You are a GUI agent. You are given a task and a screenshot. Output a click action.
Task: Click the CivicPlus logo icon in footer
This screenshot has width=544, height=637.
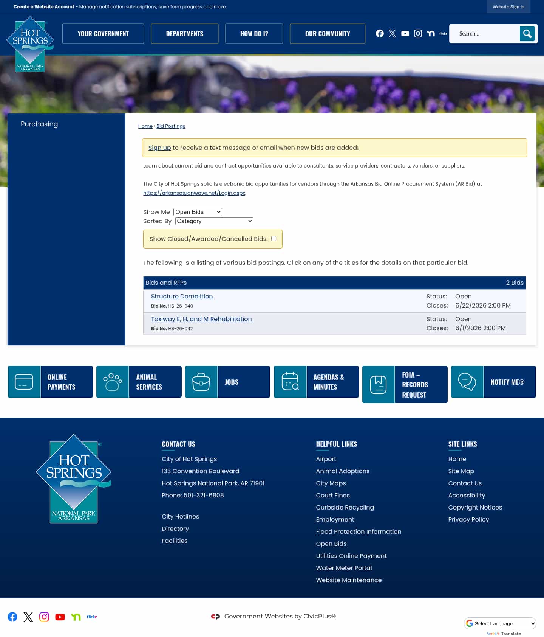coord(215,617)
